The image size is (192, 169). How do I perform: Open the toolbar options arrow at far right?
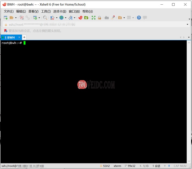click(x=189, y=19)
